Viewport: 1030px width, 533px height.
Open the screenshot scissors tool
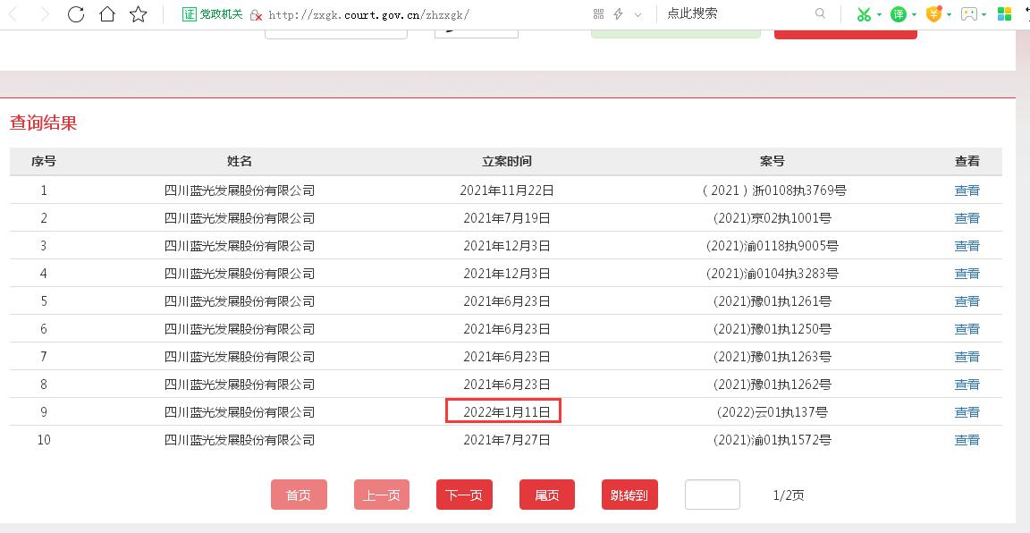pyautogui.click(x=864, y=14)
